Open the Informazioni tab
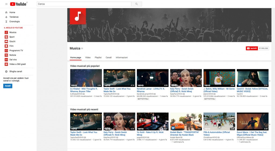 [x=122, y=58]
